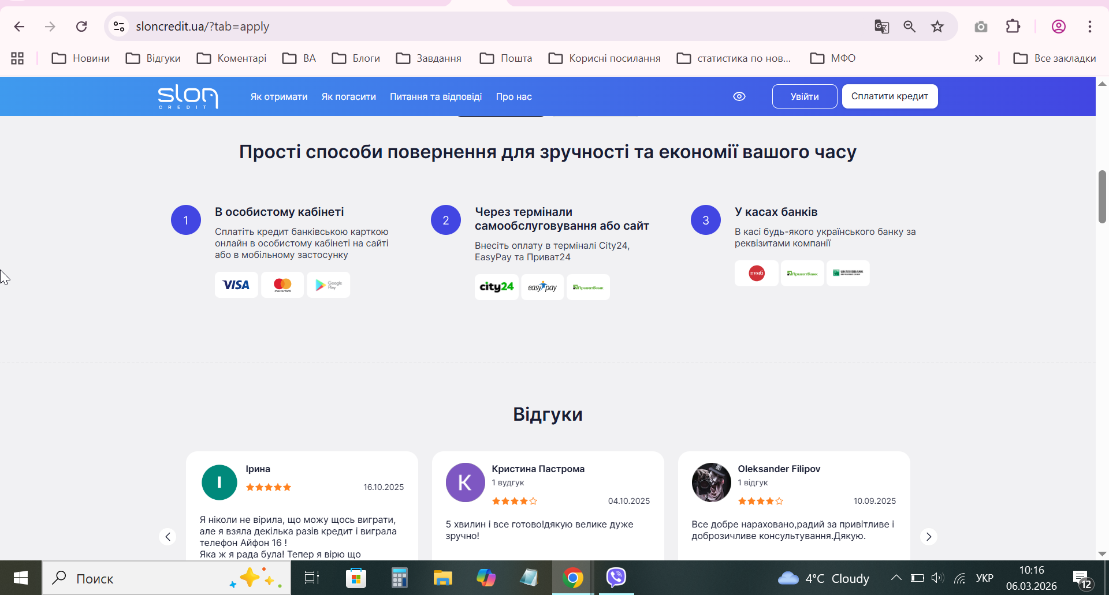Click the camera screenshot extension icon
1109x595 pixels.
(x=981, y=27)
